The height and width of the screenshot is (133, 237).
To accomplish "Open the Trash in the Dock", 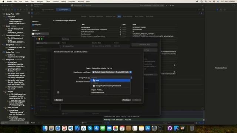I will click(x=192, y=128).
